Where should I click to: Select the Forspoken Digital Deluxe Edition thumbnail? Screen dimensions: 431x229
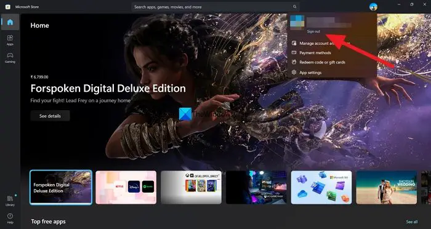(x=61, y=187)
